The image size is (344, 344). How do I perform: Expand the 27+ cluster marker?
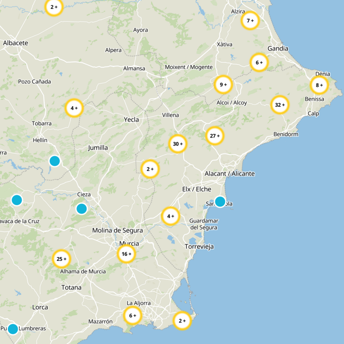pos(215,136)
